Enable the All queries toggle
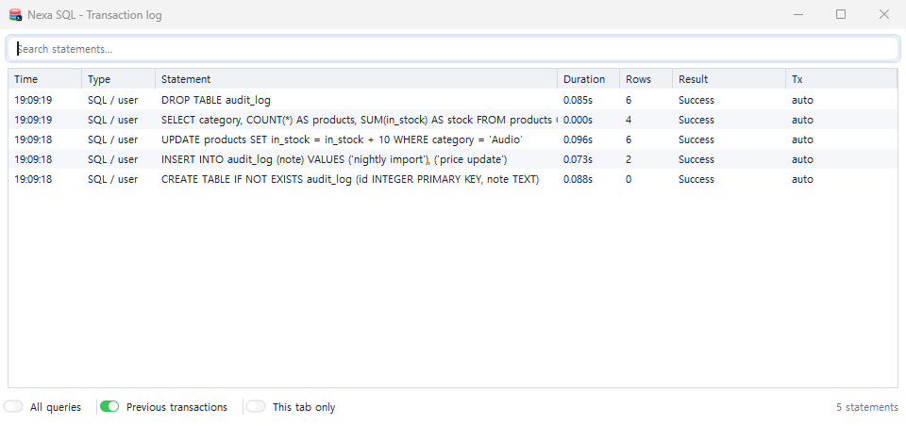Screen dimensions: 906x425 (13, 407)
